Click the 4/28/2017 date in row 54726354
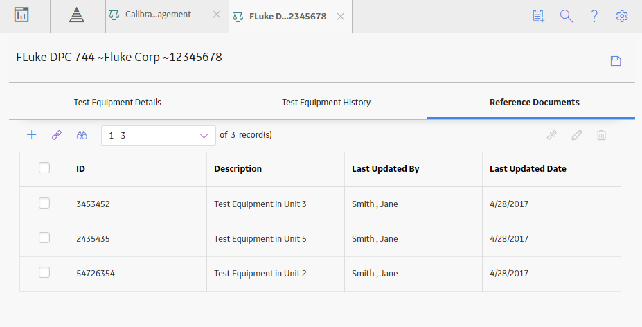642x327 pixels. [509, 274]
